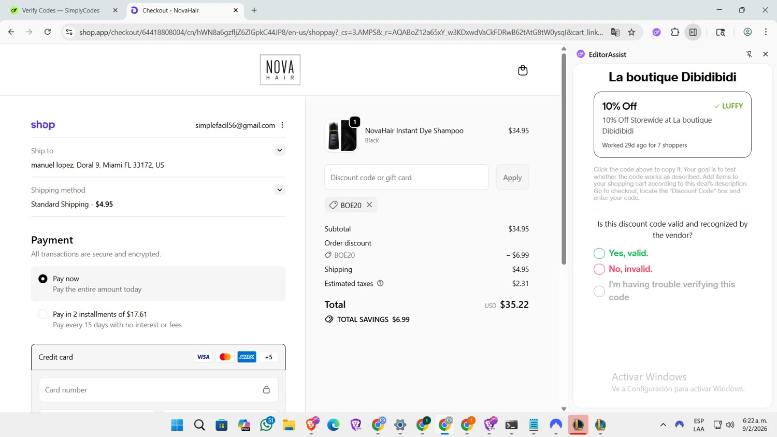Click the ESP LAA language indicator
777x437 pixels.
(x=699, y=425)
